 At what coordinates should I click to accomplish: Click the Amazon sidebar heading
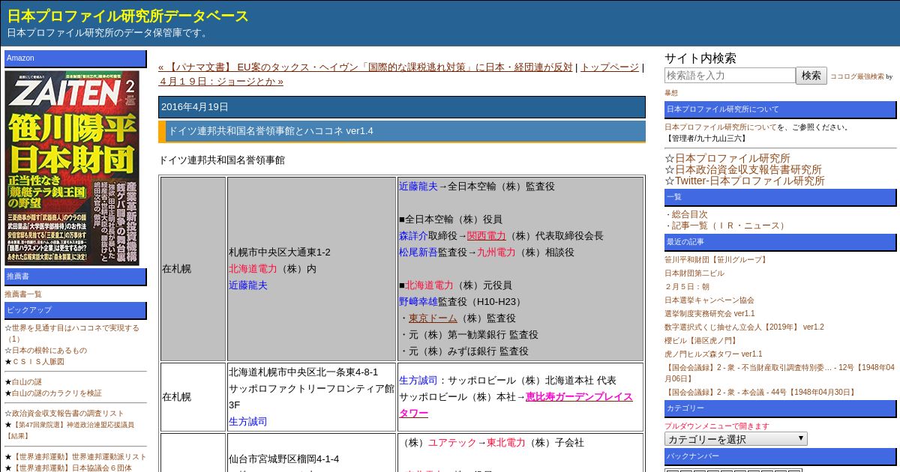76,58
